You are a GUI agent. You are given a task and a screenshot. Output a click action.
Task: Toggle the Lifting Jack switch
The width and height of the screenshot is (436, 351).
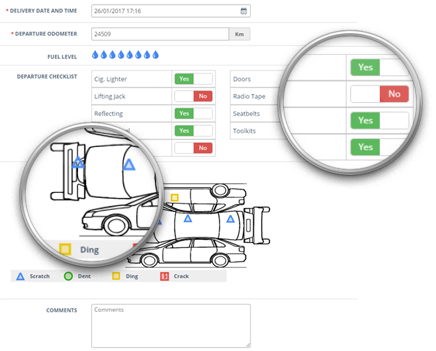[x=193, y=96]
